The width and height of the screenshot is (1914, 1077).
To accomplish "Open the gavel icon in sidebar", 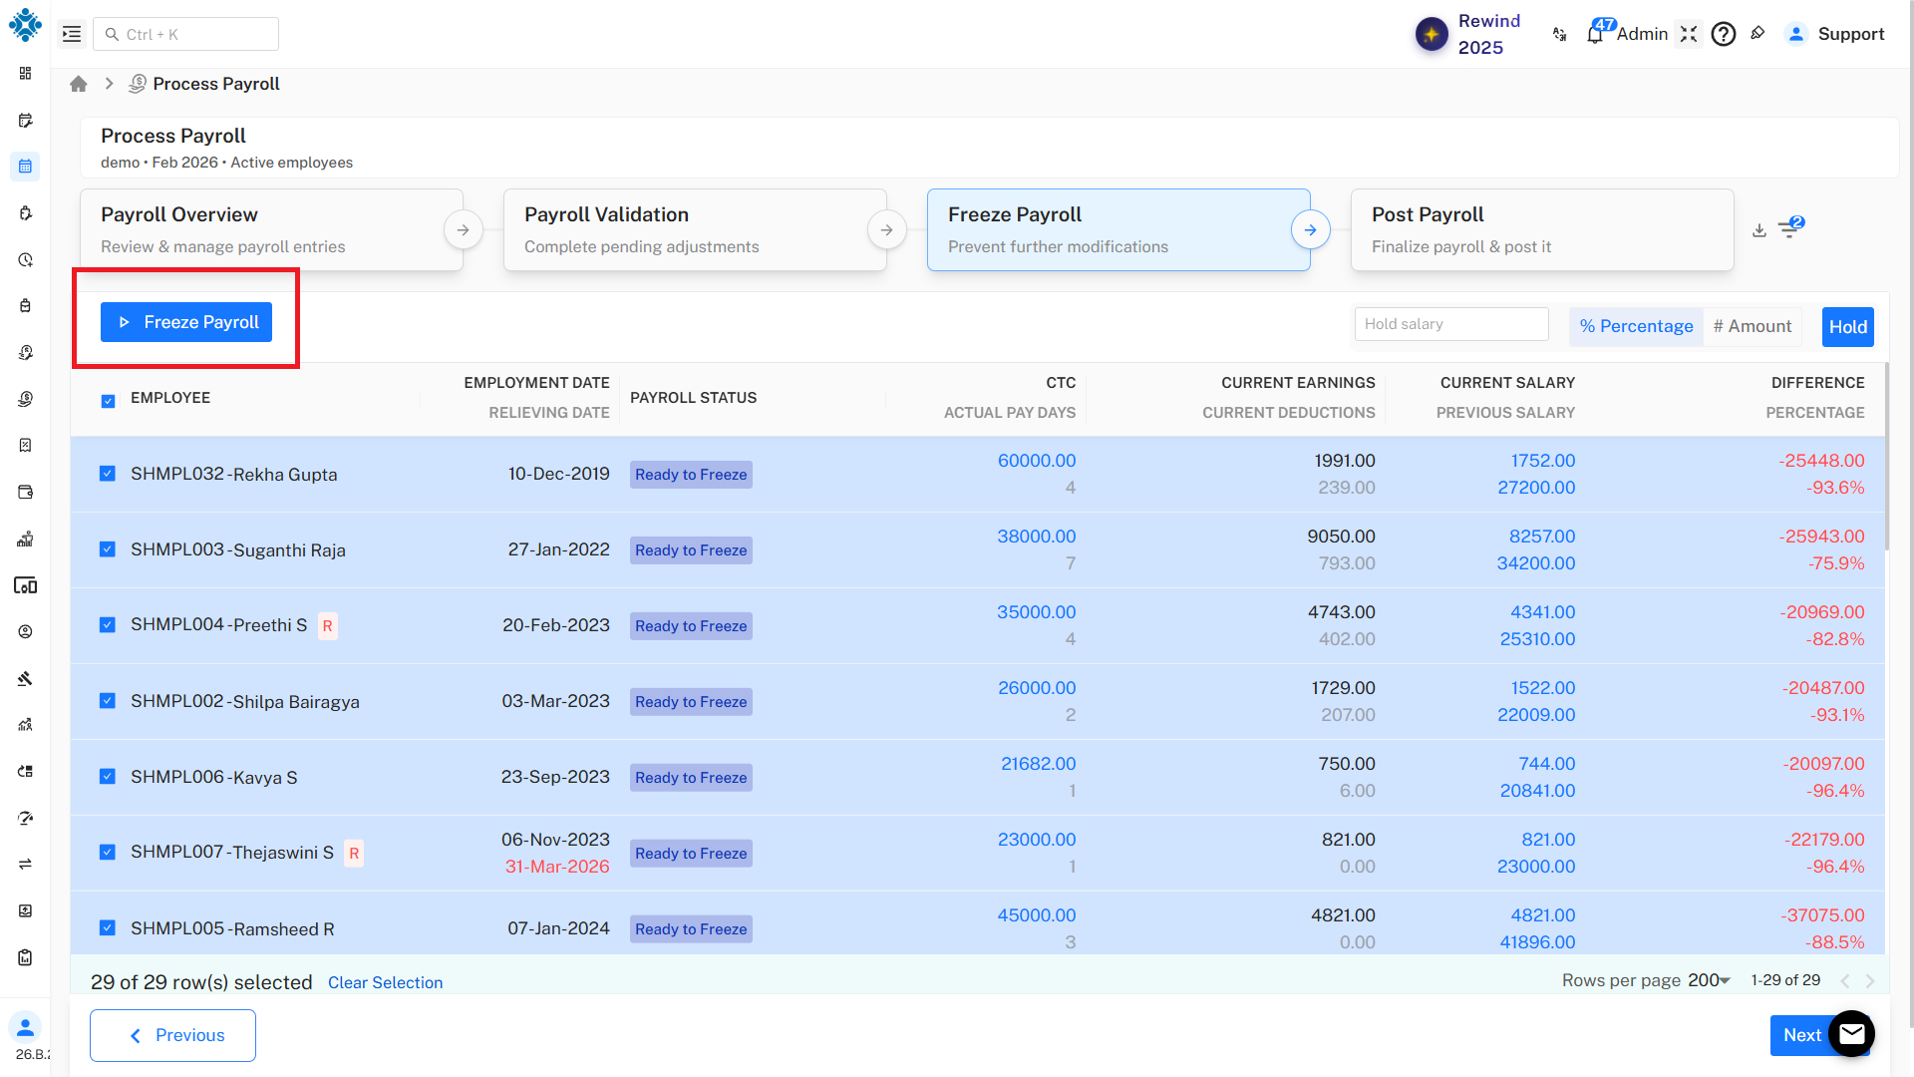I will pyautogui.click(x=25, y=678).
